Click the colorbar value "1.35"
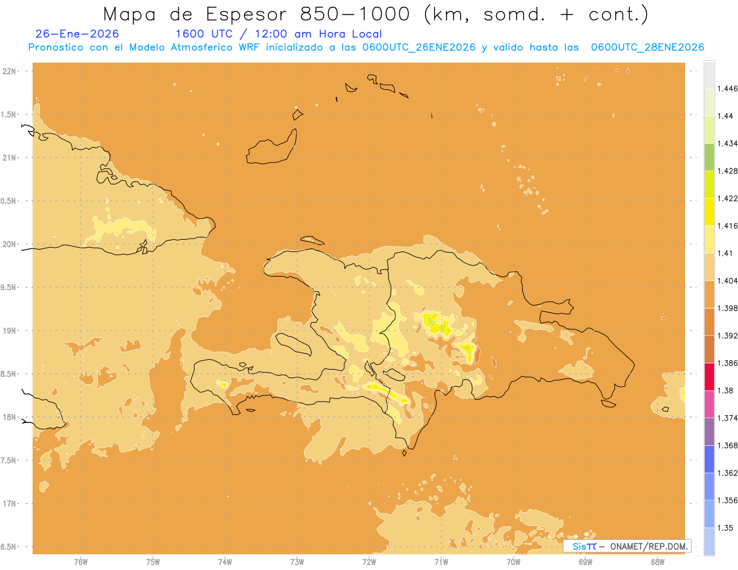Viewport: 738px width, 570px height. [726, 528]
